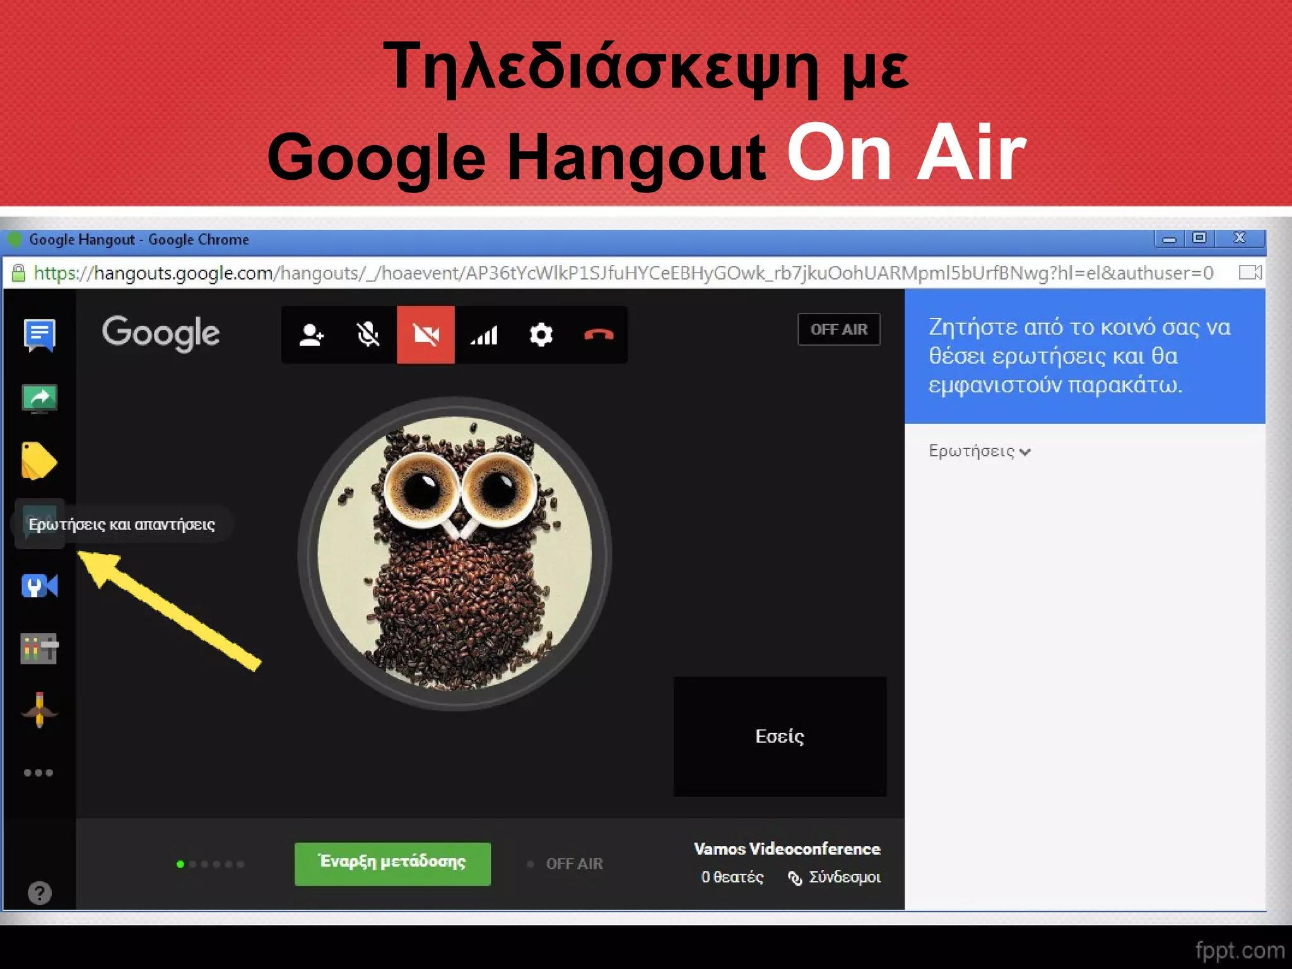Maximize the Google Hangout Chrome window
This screenshot has width=1292, height=969.
[1200, 238]
